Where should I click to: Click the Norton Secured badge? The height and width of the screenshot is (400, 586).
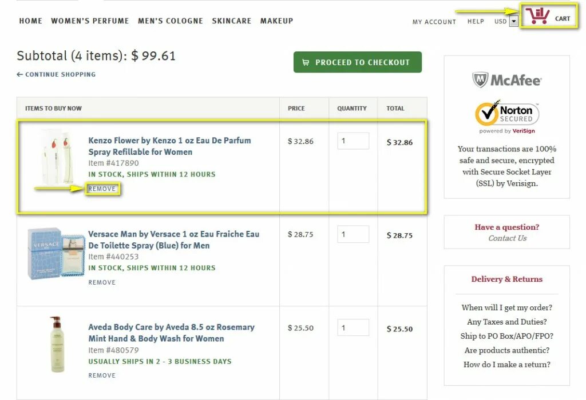pyautogui.click(x=507, y=113)
